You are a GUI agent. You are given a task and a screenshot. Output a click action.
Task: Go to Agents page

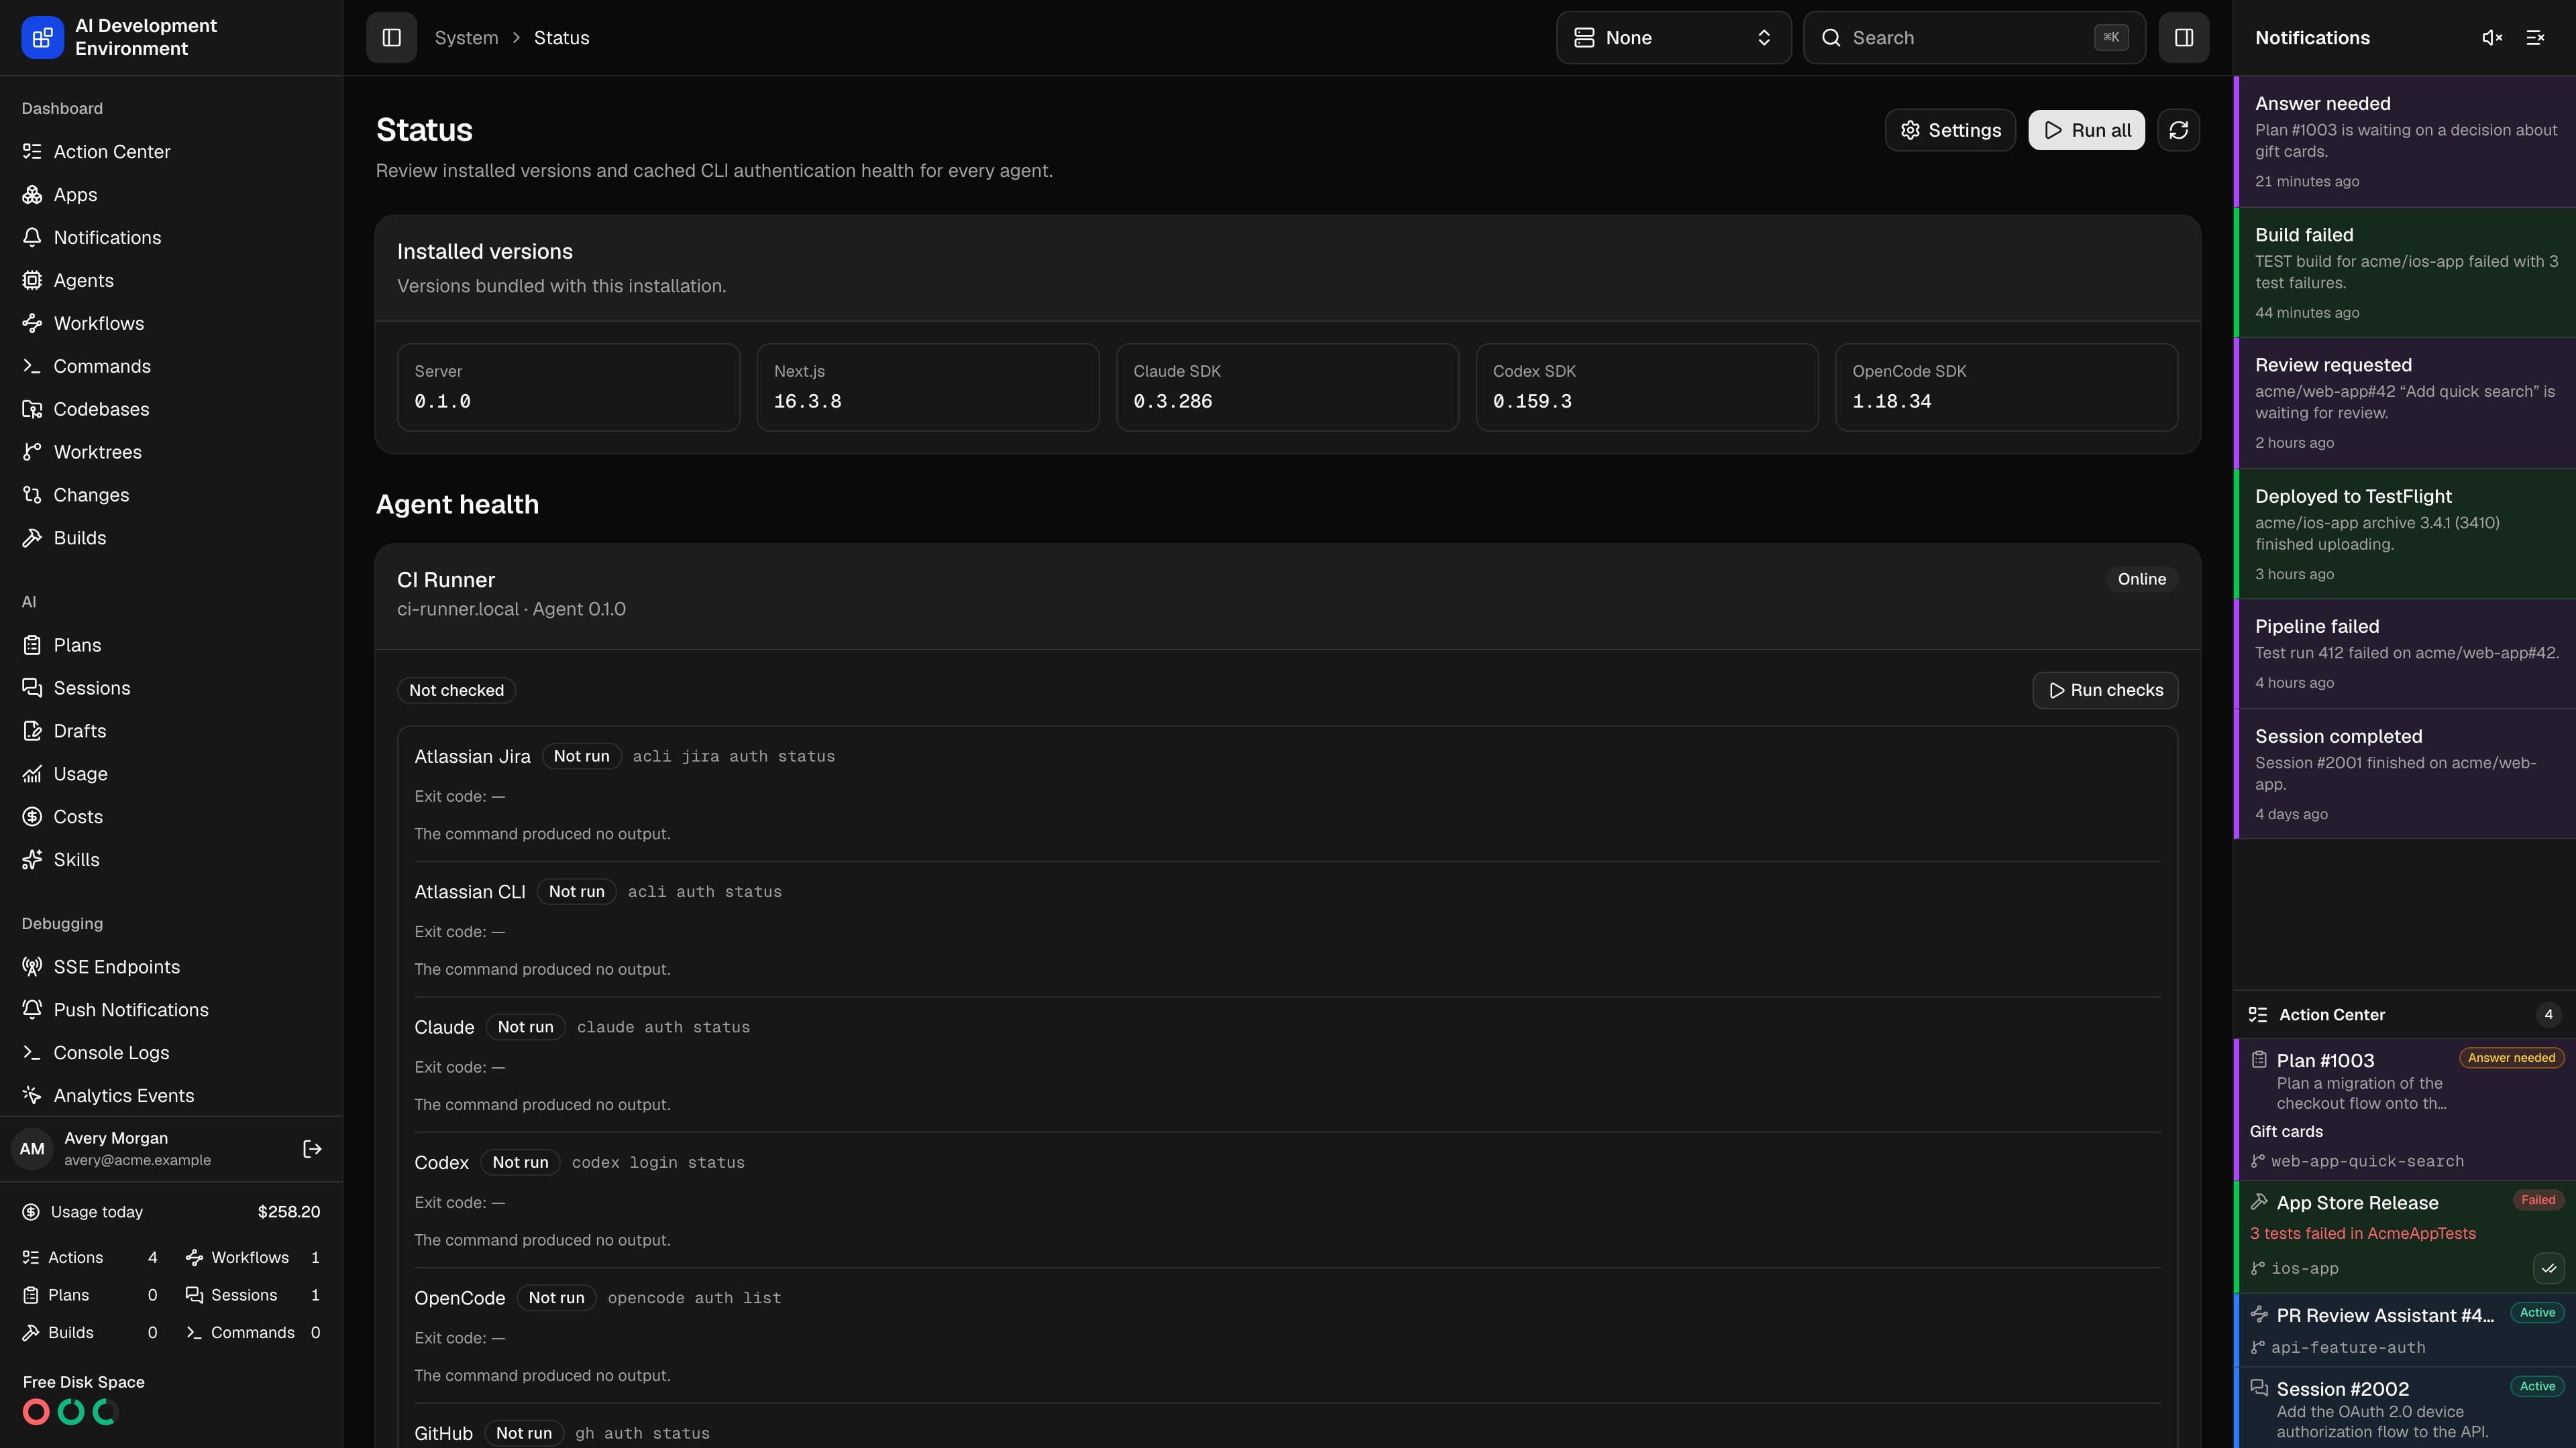click(x=171, y=281)
